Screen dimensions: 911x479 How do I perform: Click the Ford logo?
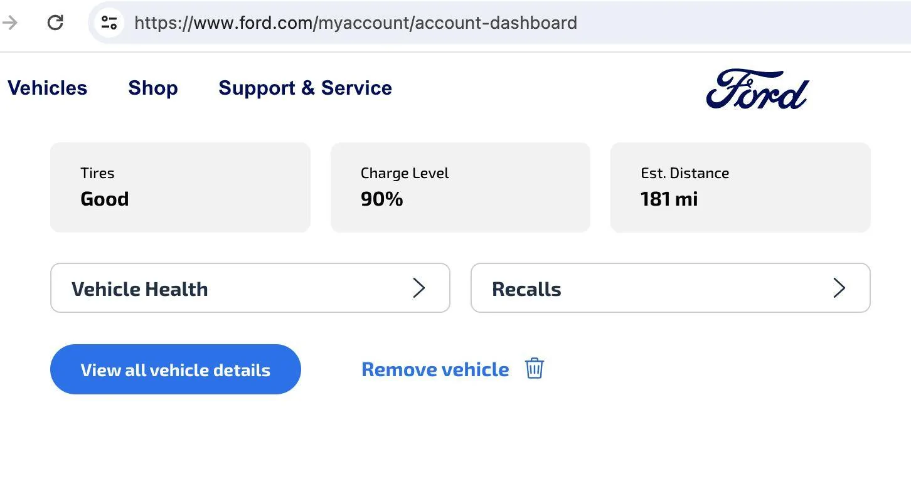757,88
